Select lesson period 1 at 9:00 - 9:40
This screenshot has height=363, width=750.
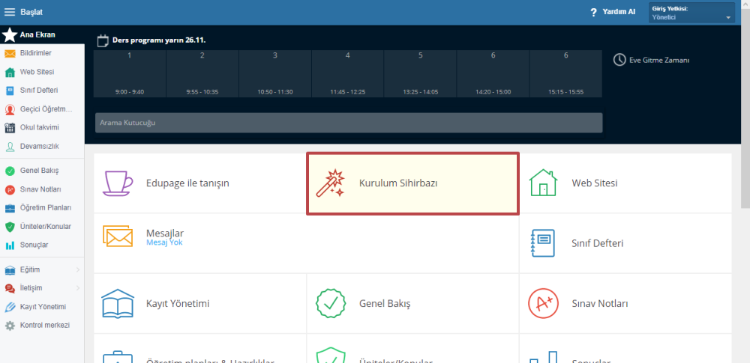tap(130, 73)
